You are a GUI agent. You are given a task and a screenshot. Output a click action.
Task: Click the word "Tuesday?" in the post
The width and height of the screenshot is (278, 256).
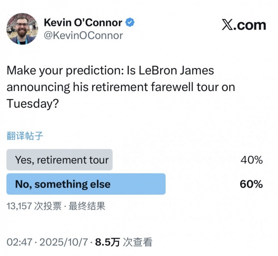(x=33, y=104)
